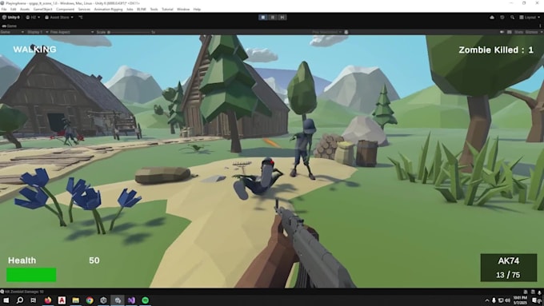Click the Play button in Unity toolbar
The height and width of the screenshot is (306, 544).
pos(262,17)
